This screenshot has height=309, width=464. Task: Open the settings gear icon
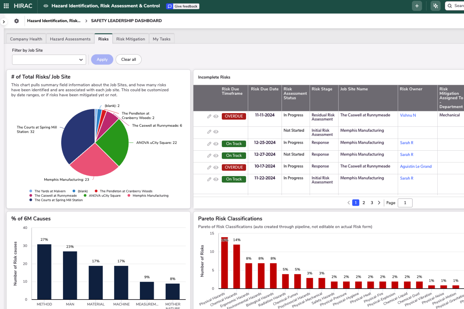coord(17,21)
